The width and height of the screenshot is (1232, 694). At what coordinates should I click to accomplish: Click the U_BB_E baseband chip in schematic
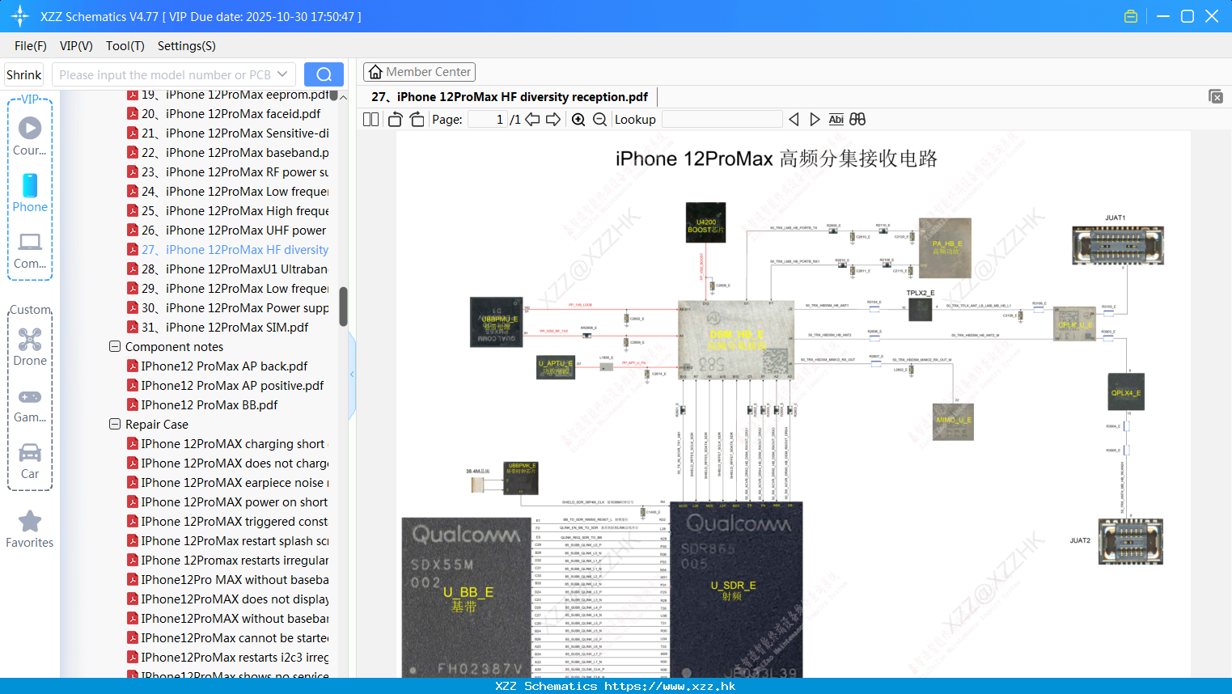point(467,598)
